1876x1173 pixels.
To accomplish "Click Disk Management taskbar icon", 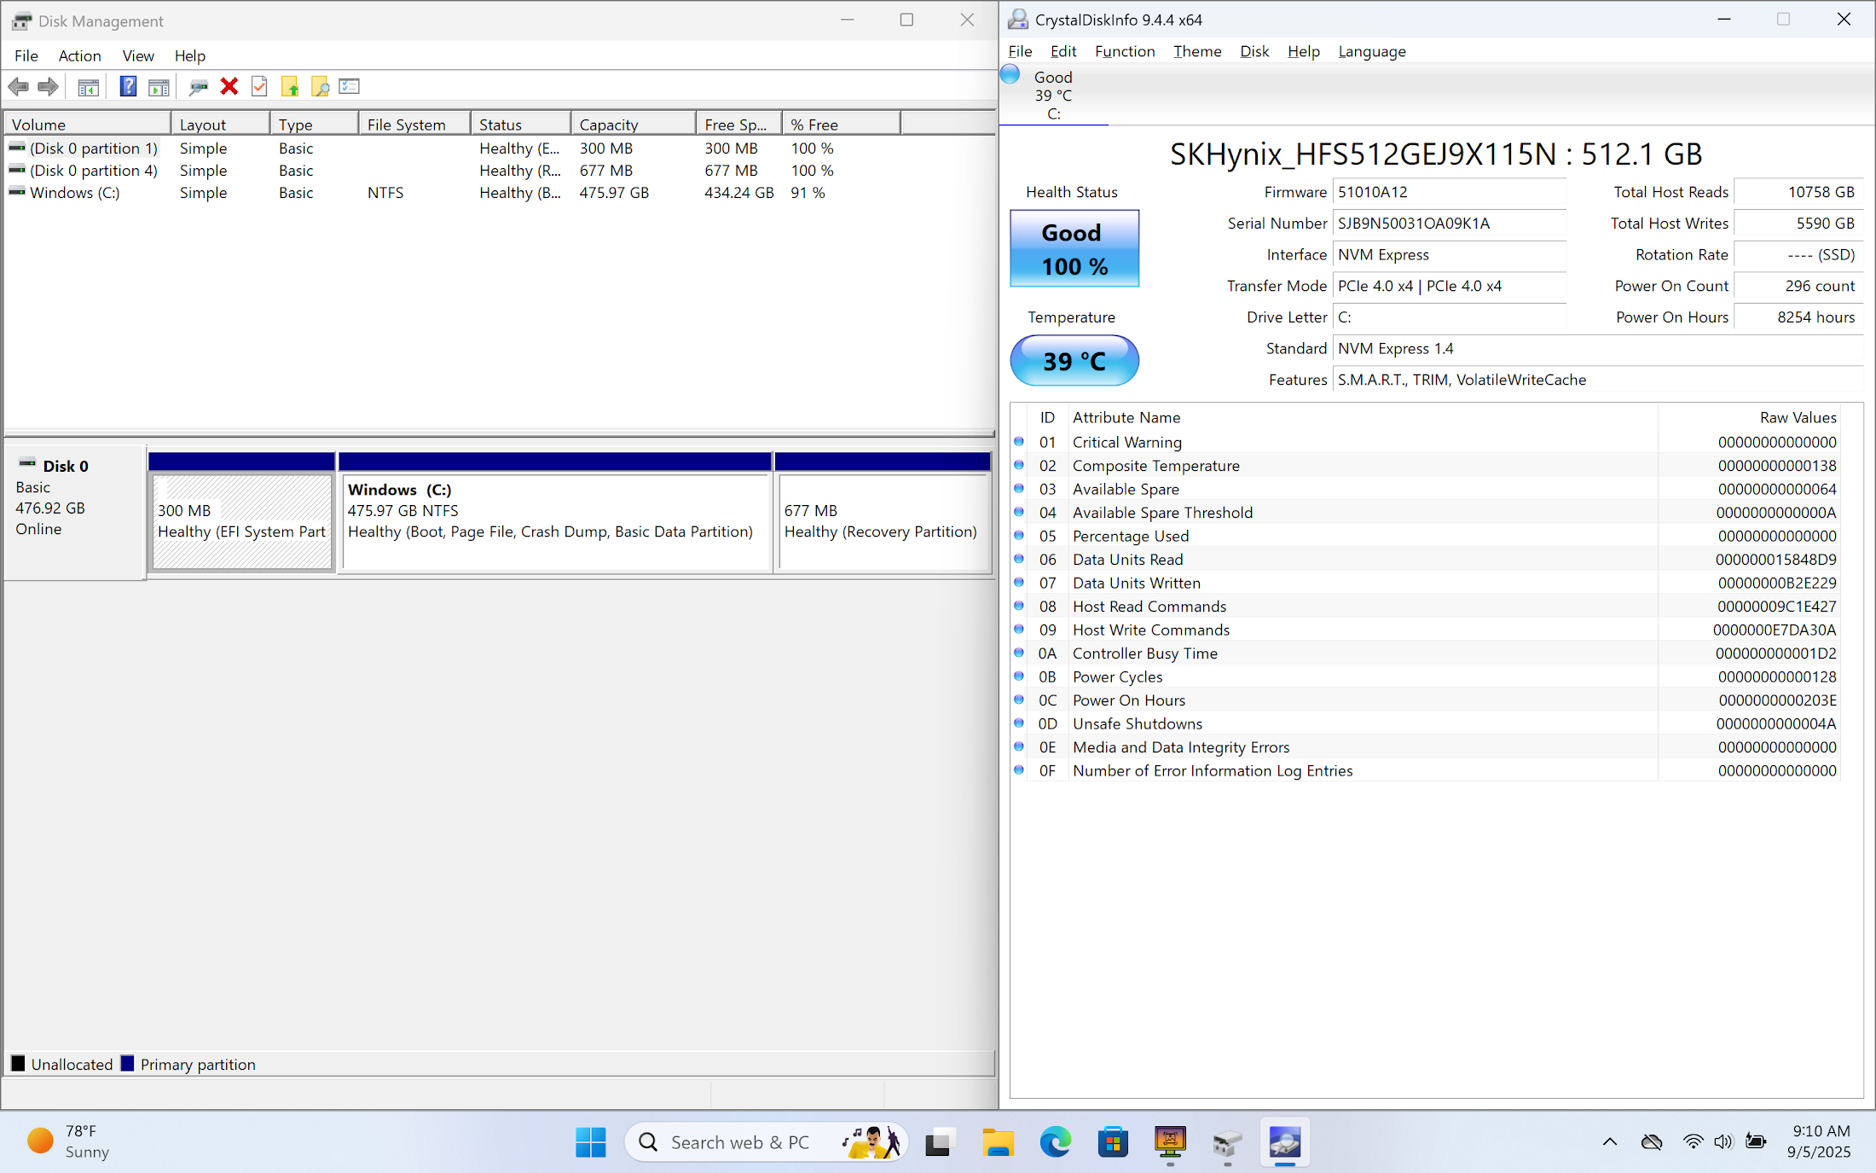I will tap(1227, 1142).
